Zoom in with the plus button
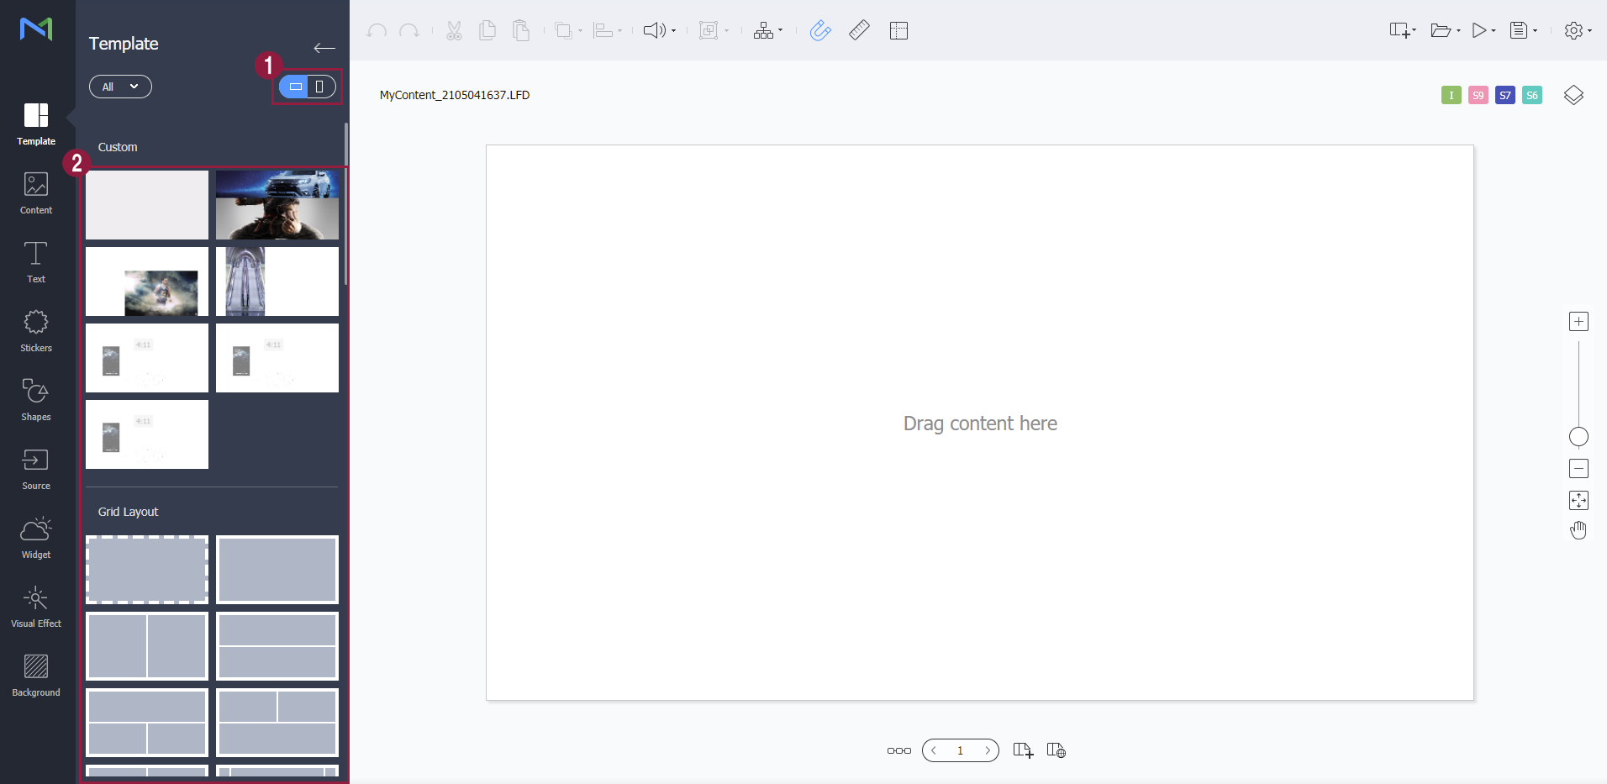This screenshot has height=784, width=1607. [x=1578, y=322]
